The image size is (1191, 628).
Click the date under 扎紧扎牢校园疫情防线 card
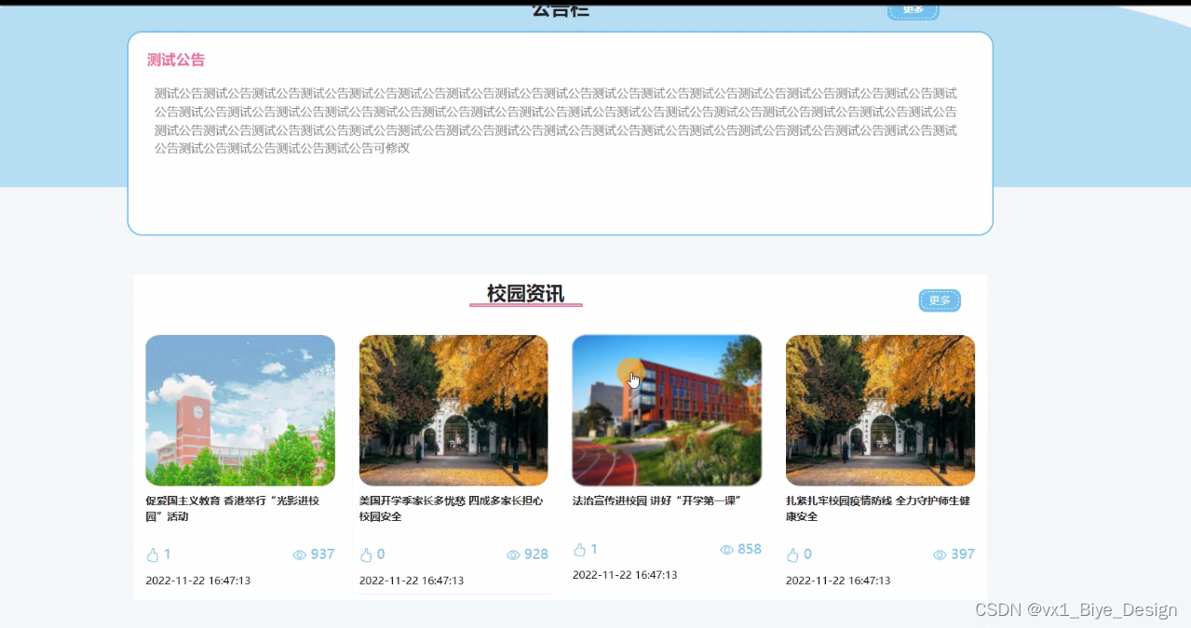point(838,581)
